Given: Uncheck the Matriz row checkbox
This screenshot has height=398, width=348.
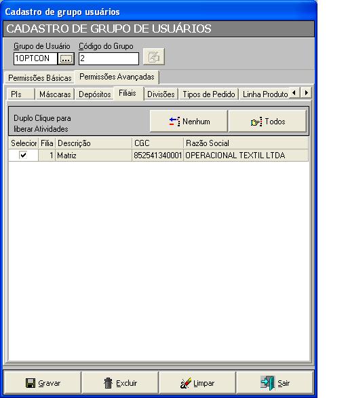Looking at the screenshot, I should click(x=23, y=155).
